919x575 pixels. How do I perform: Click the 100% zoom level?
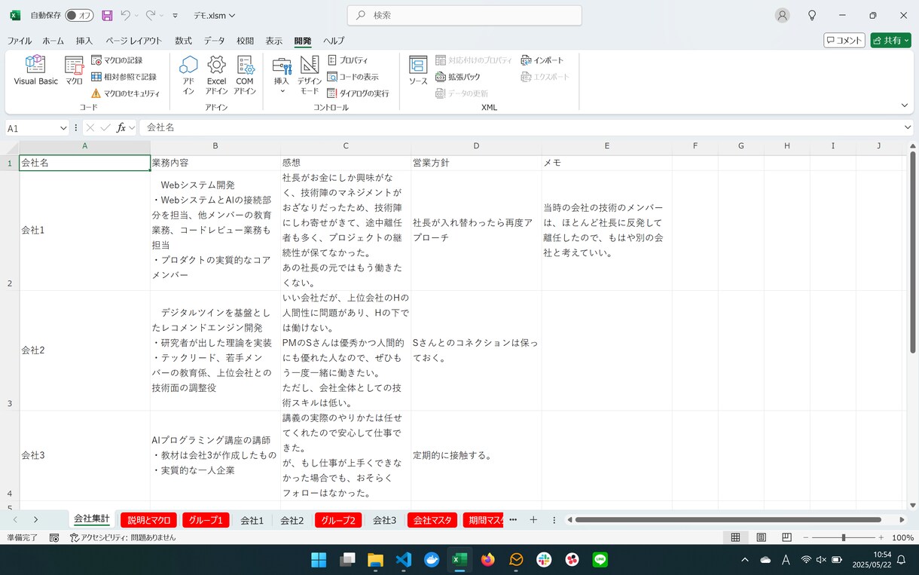coord(902,537)
